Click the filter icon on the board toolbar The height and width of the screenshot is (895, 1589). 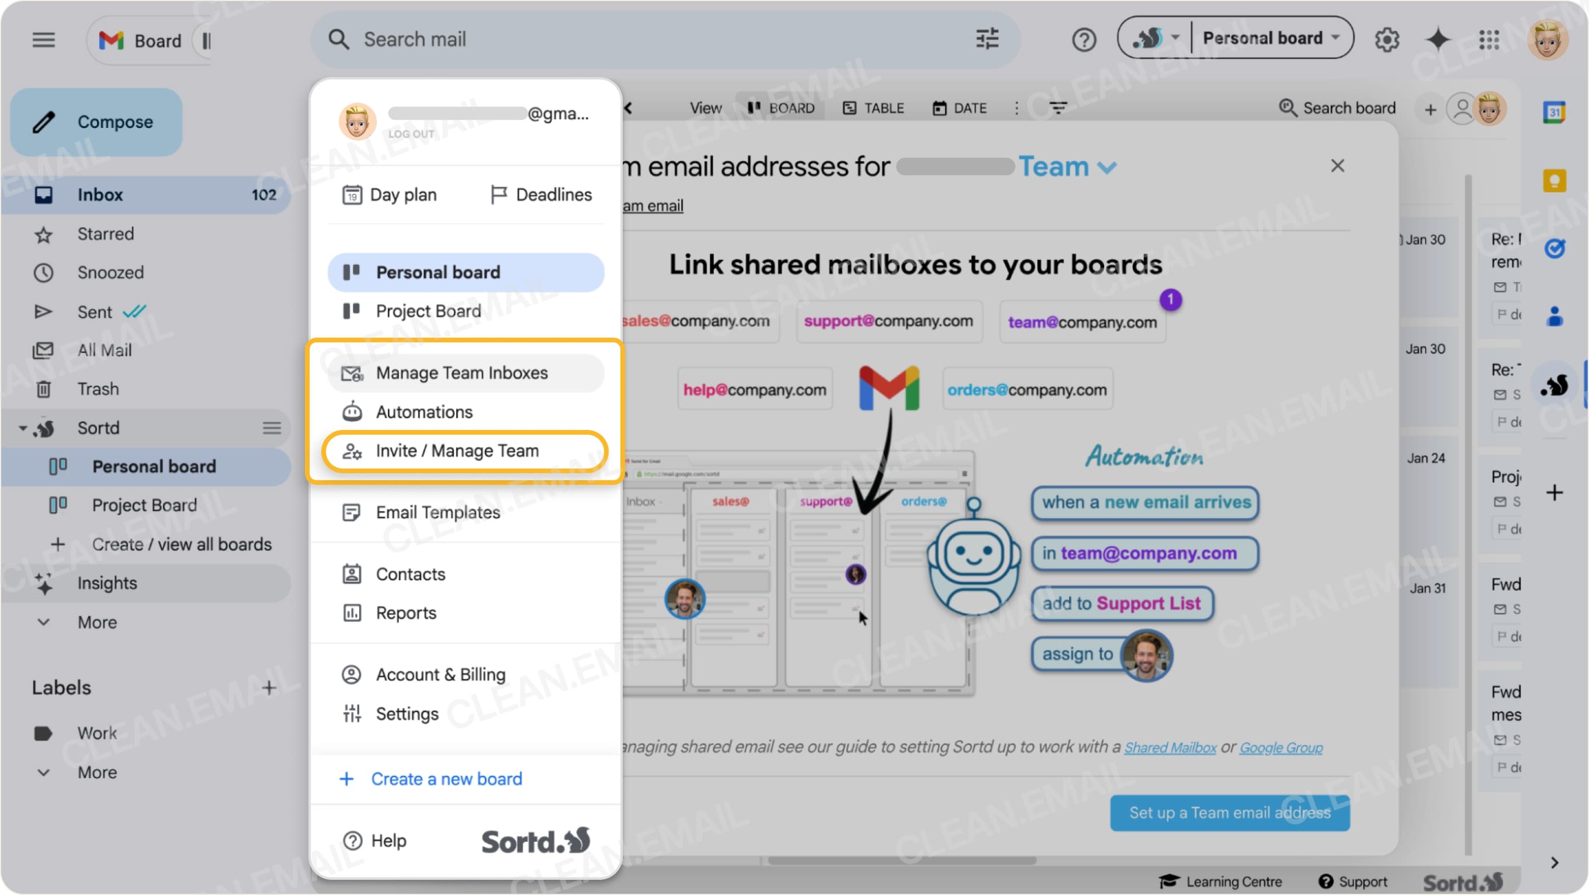click(1059, 108)
